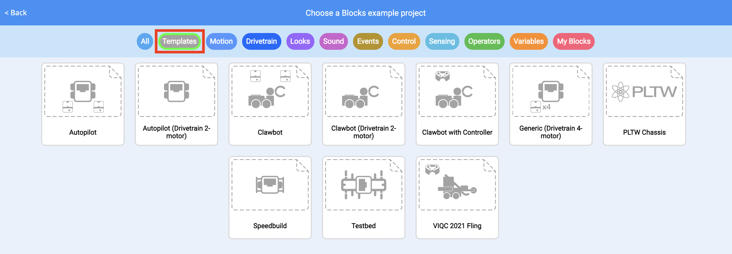Filter examples by My Blocks
Image resolution: width=732 pixels, height=254 pixels.
(574, 41)
